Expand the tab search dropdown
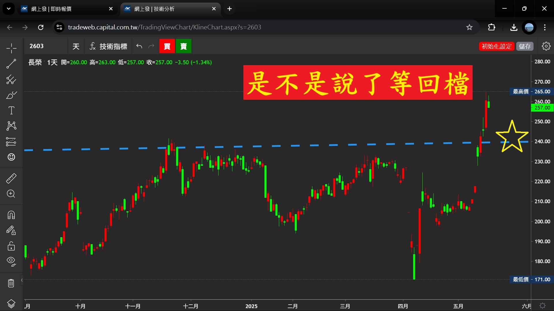 coord(9,9)
